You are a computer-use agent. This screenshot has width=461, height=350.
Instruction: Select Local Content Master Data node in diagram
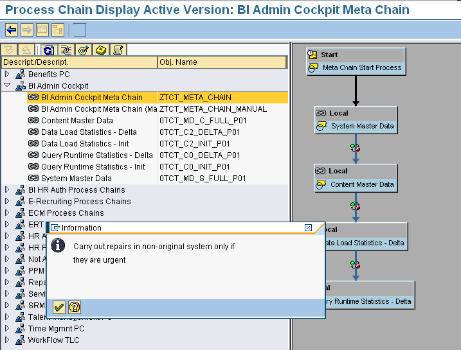tap(356, 179)
